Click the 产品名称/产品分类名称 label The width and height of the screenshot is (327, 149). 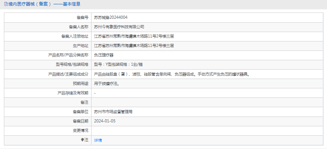[x=68, y=55]
